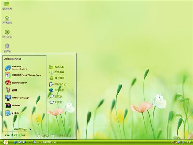Click the Internet Explorer icon in Start menu
Viewport: 193px width, 145px height.
(x=8, y=68)
